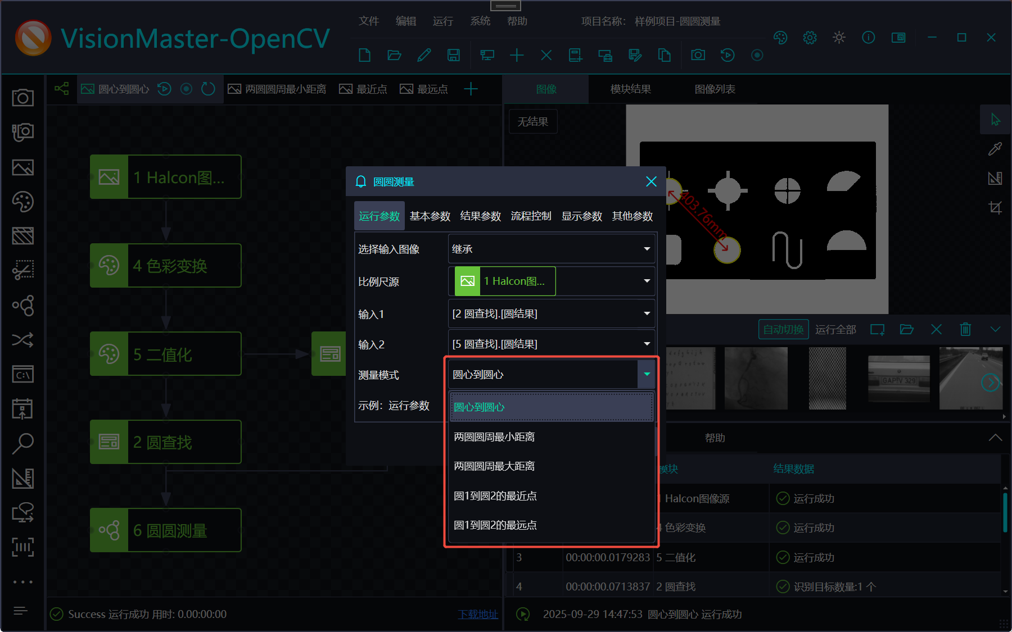Select the scissors crop tool in left sidebar
The image size is (1012, 632).
point(23,270)
